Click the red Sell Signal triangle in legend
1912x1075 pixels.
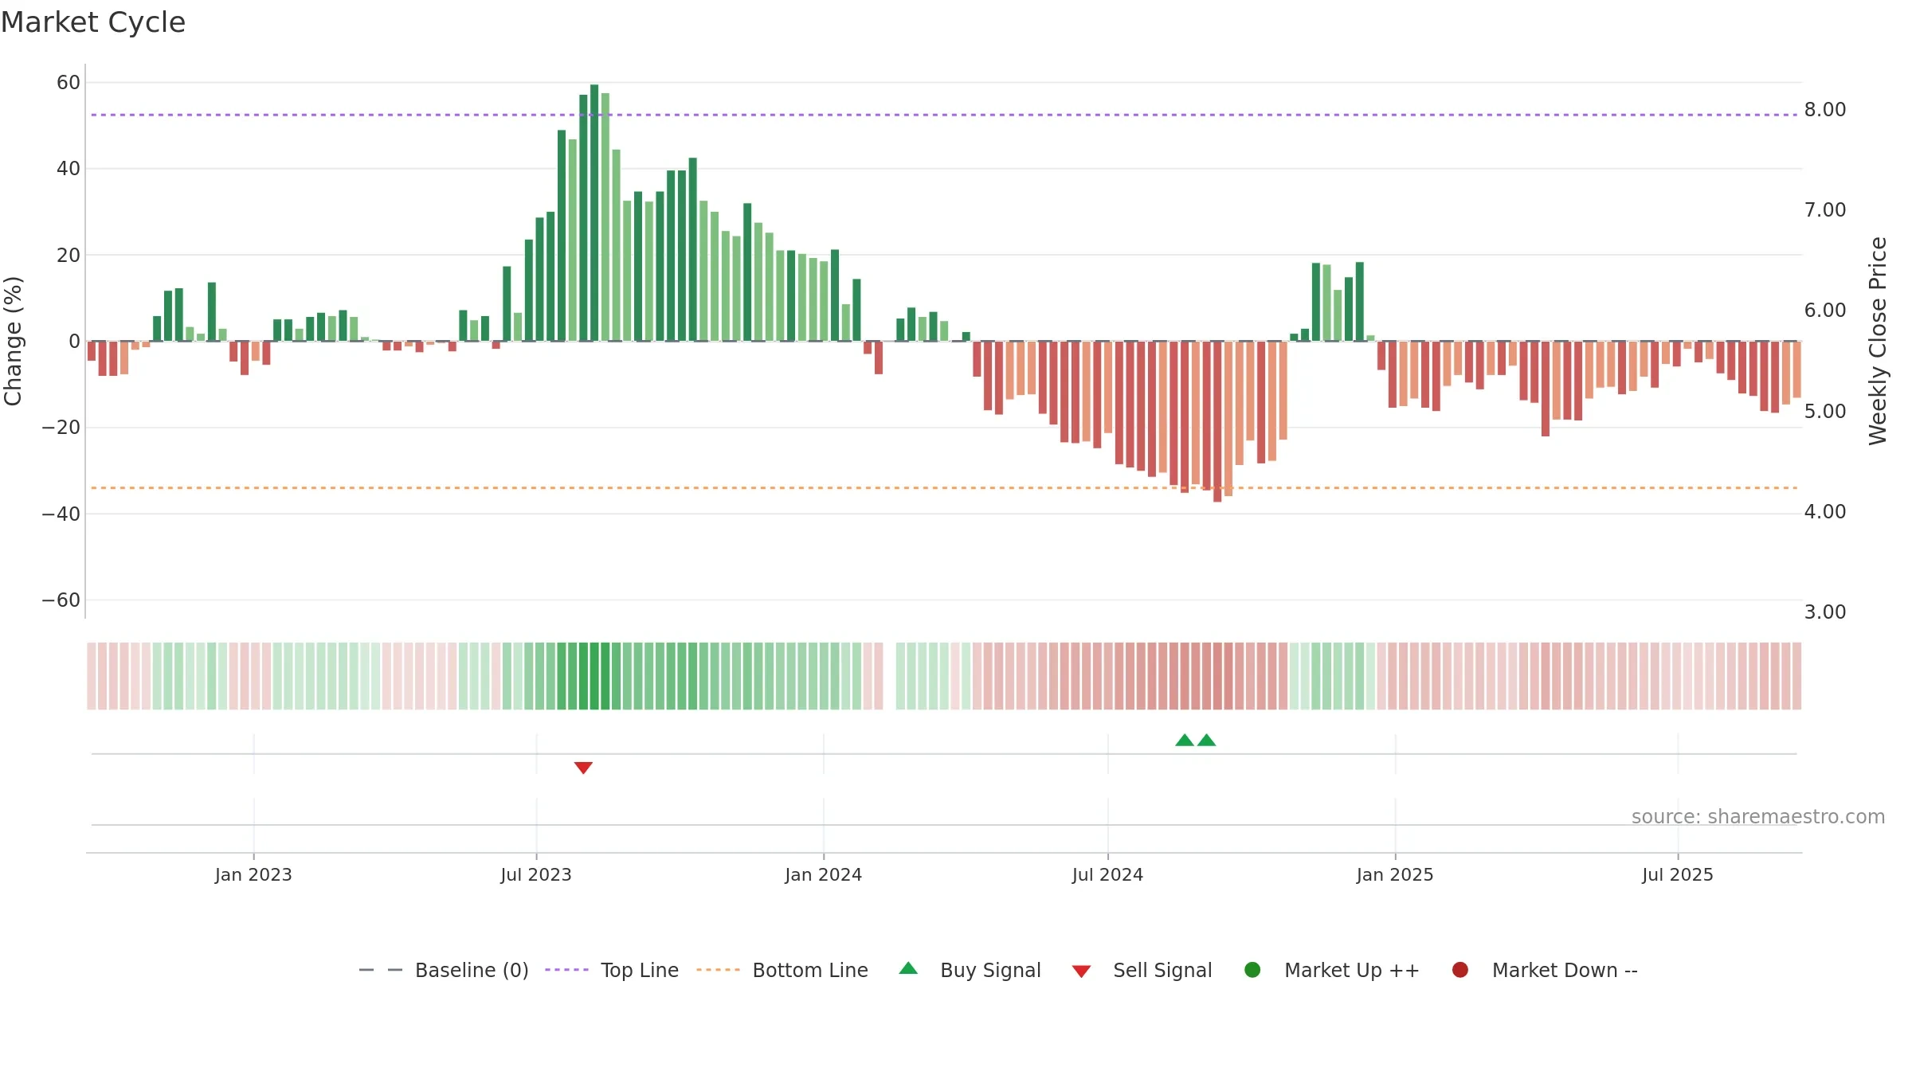(1081, 971)
